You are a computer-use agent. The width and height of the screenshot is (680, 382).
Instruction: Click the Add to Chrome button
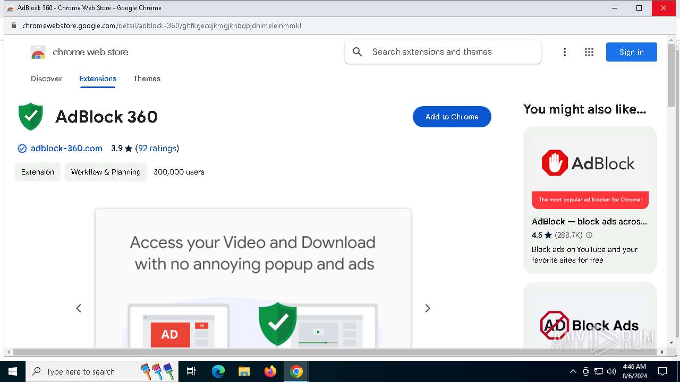pyautogui.click(x=452, y=117)
